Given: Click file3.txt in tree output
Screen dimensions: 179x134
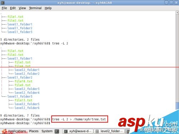Looking at the screenshot, I should pos(23,62).
